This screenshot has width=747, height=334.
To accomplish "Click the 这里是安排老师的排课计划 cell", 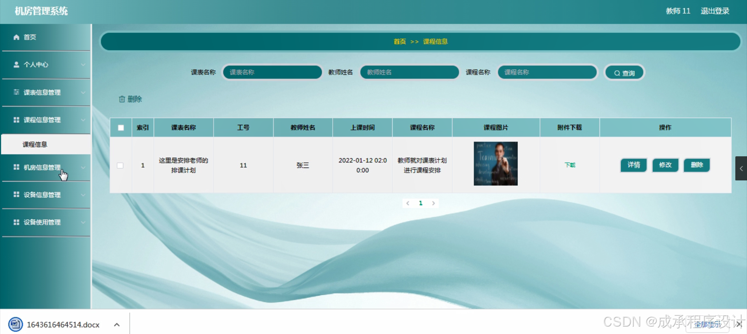I will pos(184,165).
